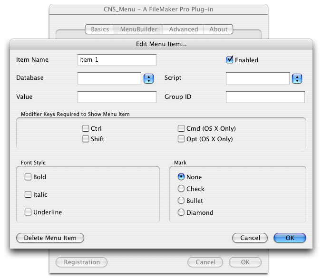This screenshot has height=279, width=322.
Task: Focus the Value input field
Action: click(117, 97)
